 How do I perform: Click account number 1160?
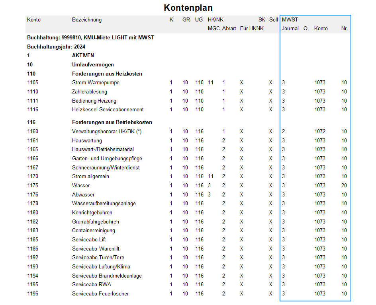(x=33, y=132)
